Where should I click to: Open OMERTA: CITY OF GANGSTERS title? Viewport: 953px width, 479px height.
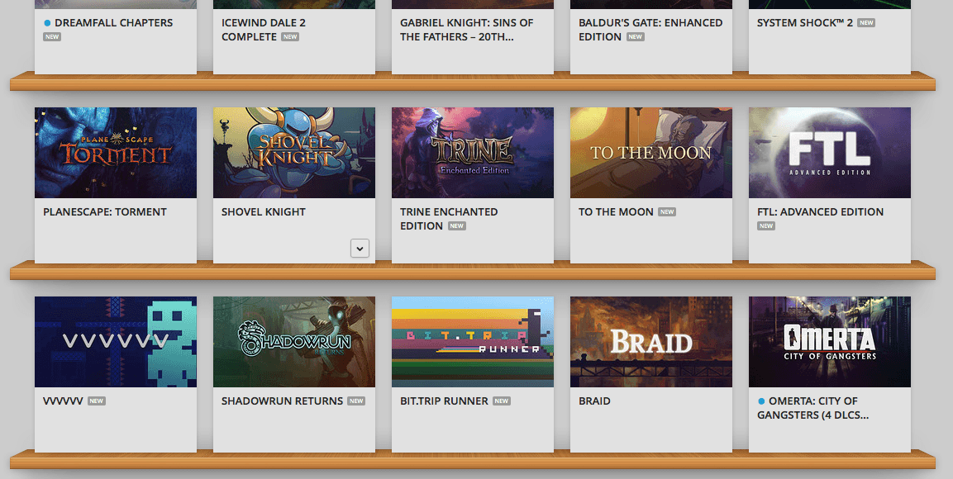tap(813, 408)
